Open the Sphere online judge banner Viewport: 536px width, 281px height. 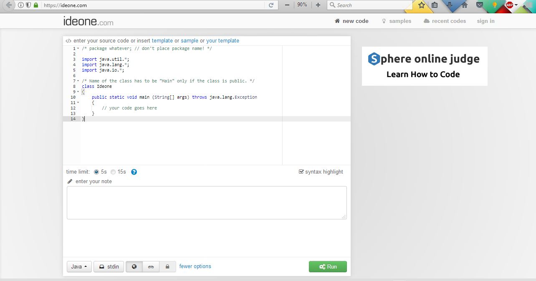425,66
